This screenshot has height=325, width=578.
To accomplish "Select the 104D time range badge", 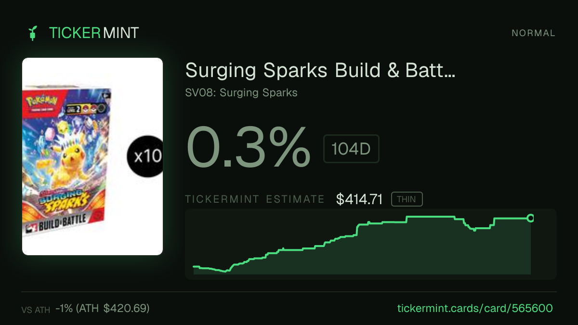I will point(351,149).
